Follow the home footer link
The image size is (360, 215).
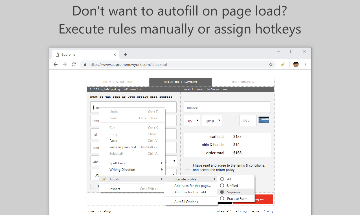90,211
